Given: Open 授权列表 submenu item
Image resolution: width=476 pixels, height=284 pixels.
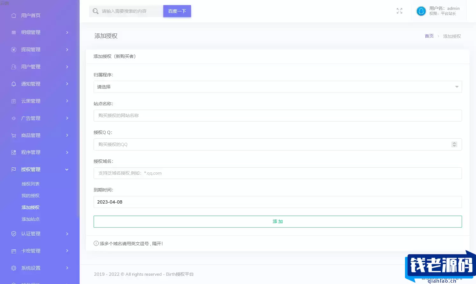Looking at the screenshot, I should (31, 184).
